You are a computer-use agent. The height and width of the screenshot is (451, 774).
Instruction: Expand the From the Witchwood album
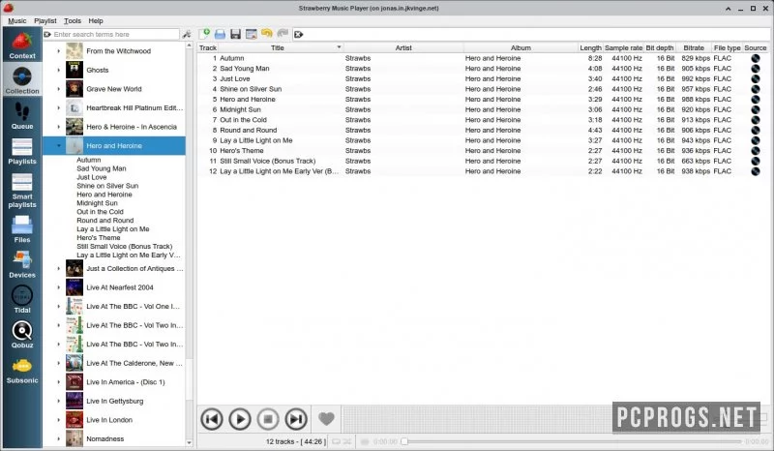click(x=59, y=51)
